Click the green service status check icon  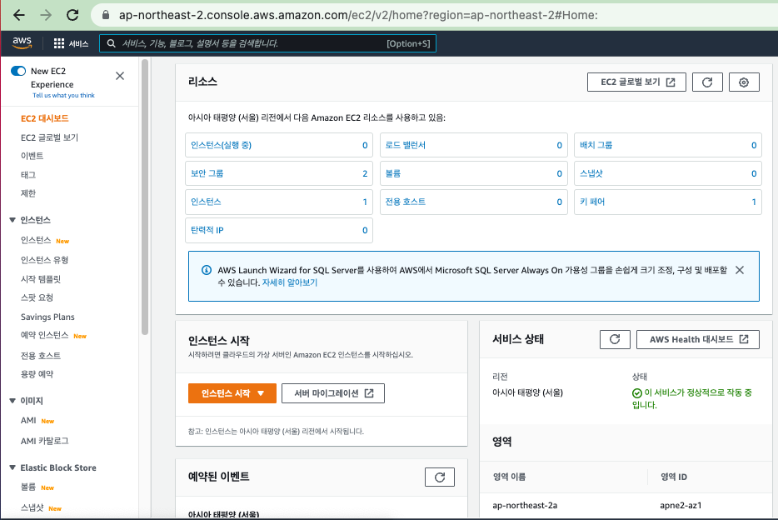637,393
